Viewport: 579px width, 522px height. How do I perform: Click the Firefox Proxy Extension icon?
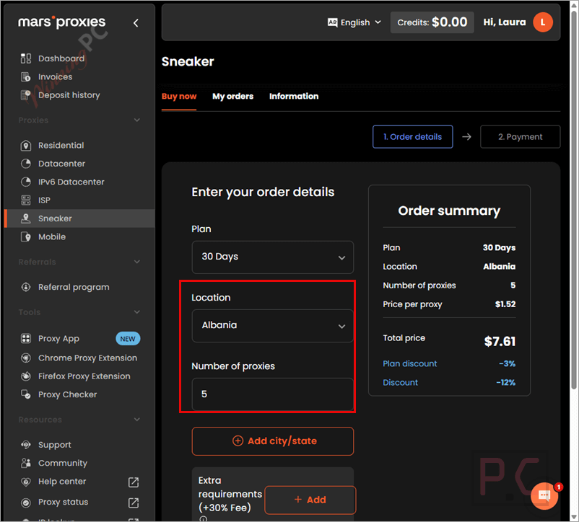26,376
